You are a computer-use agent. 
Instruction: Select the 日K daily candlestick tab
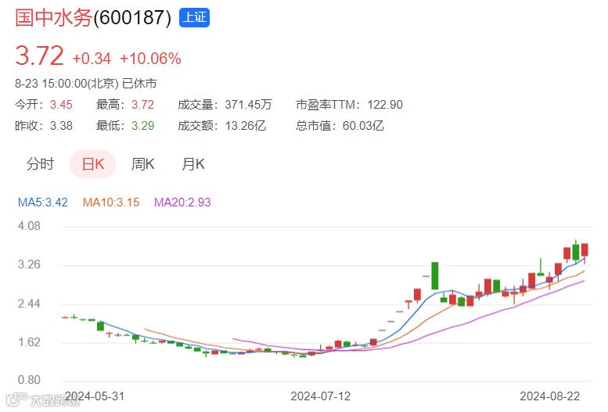point(92,164)
